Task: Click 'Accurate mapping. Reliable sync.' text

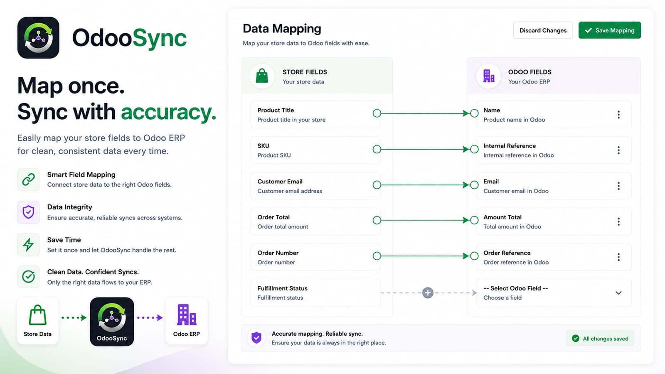Action: pos(317,334)
